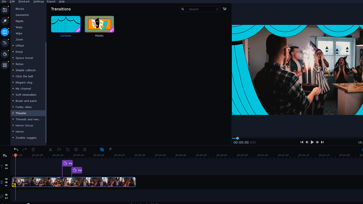Image resolution: width=363 pixels, height=204 pixels.
Task: Open the Transitions panel icon
Action: click(5, 32)
